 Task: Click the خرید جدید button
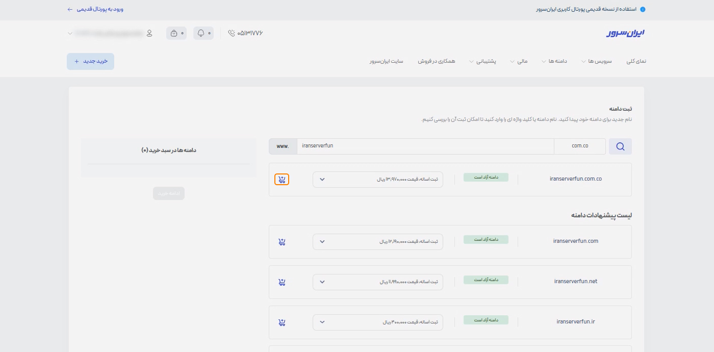pos(90,61)
